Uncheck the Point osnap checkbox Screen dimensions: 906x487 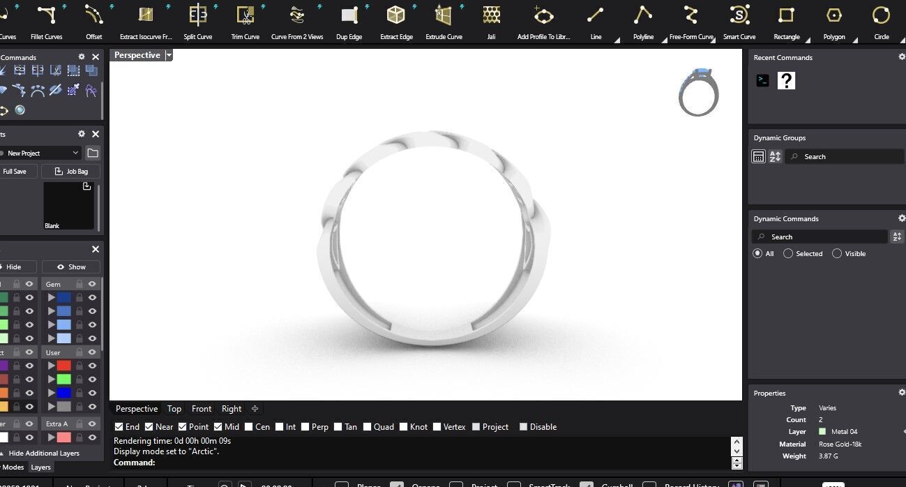pyautogui.click(x=183, y=427)
